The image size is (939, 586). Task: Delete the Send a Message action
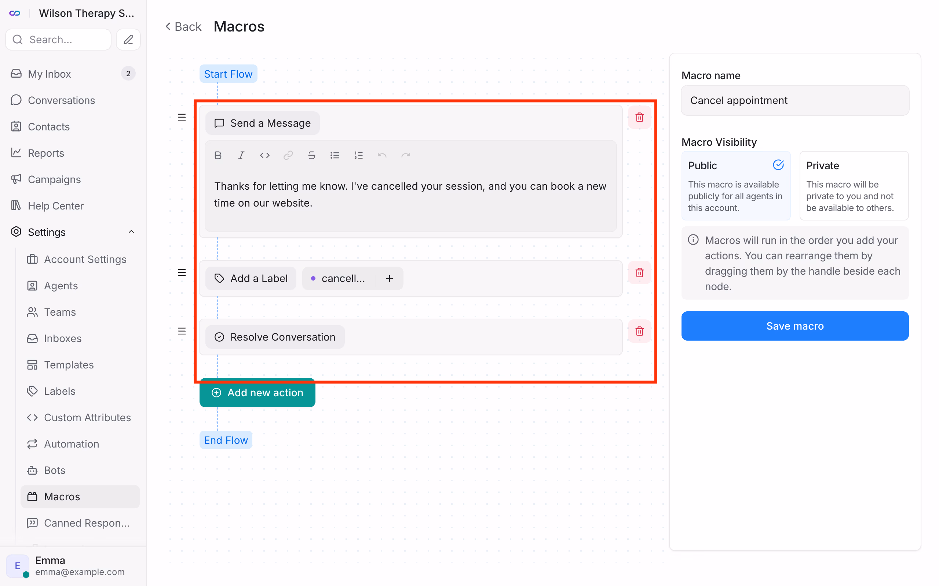pyautogui.click(x=639, y=117)
